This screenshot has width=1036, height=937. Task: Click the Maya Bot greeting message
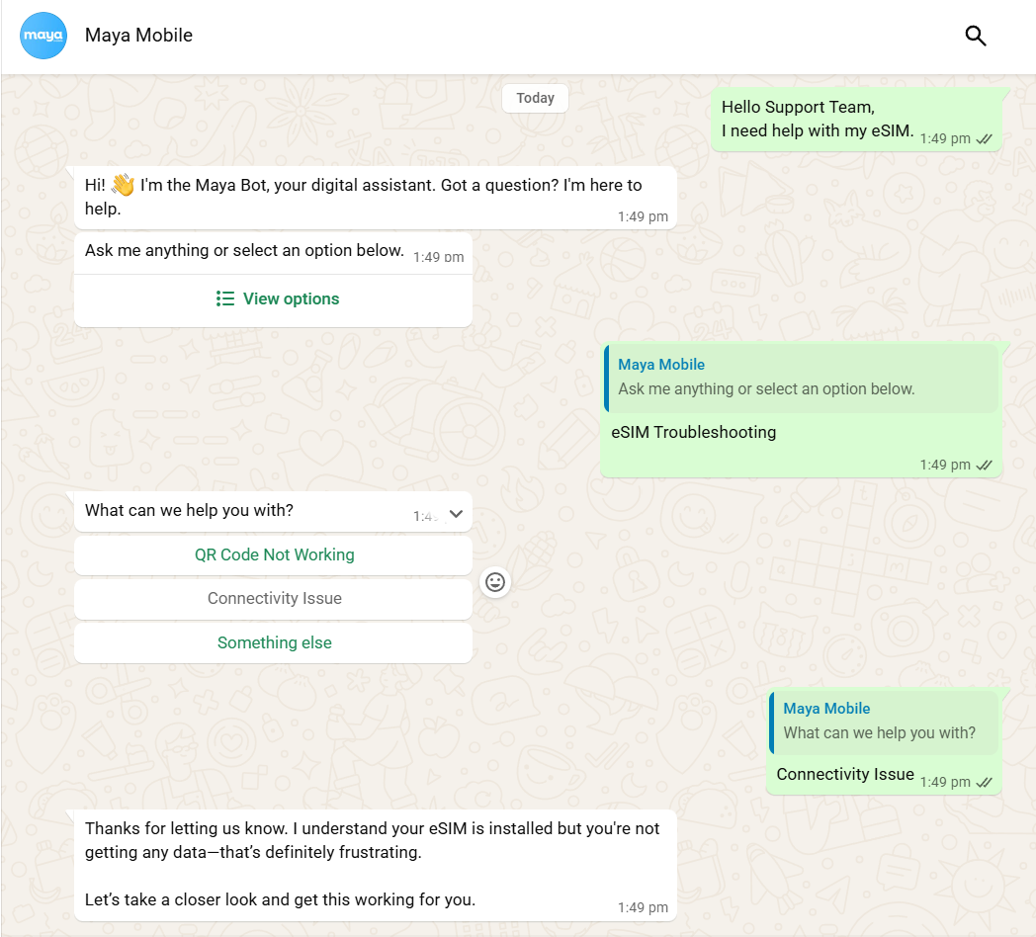point(376,198)
